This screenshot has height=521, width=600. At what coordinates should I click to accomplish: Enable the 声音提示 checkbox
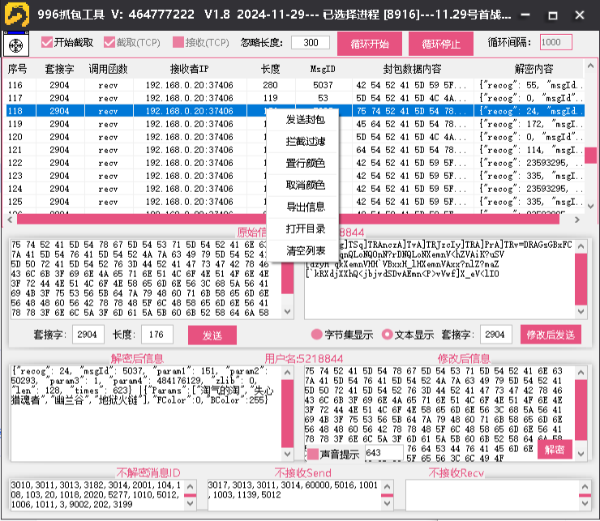313,454
